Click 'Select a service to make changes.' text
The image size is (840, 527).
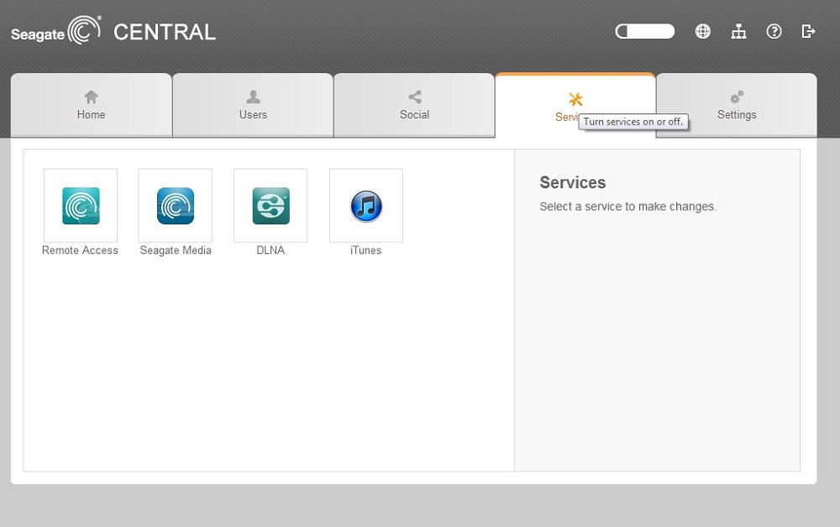click(x=627, y=207)
